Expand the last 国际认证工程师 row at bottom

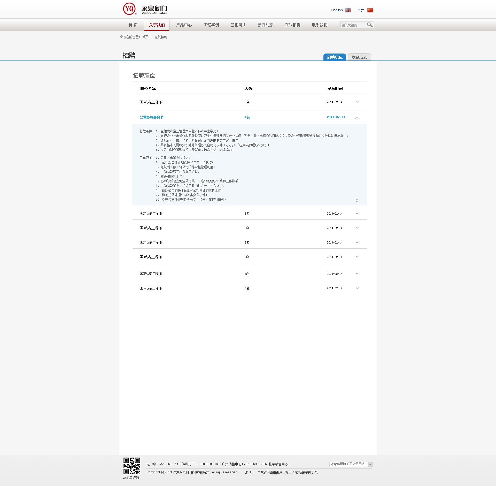tap(357, 288)
